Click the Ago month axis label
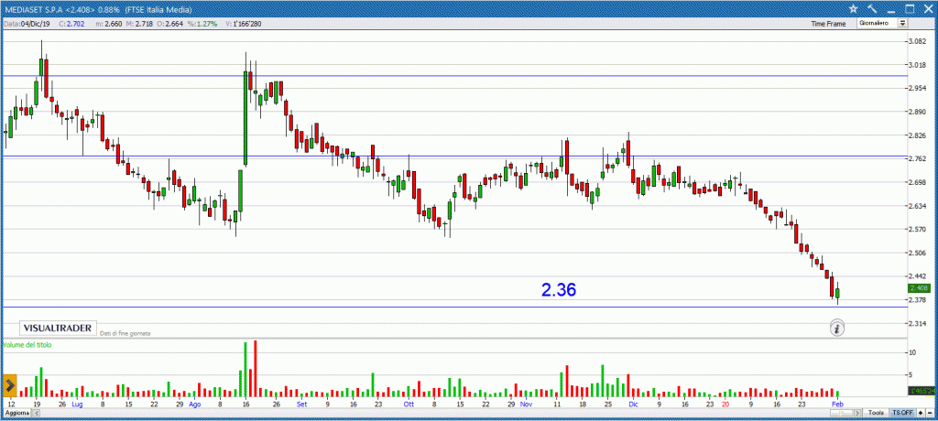The width and height of the screenshot is (938, 421). 194,405
